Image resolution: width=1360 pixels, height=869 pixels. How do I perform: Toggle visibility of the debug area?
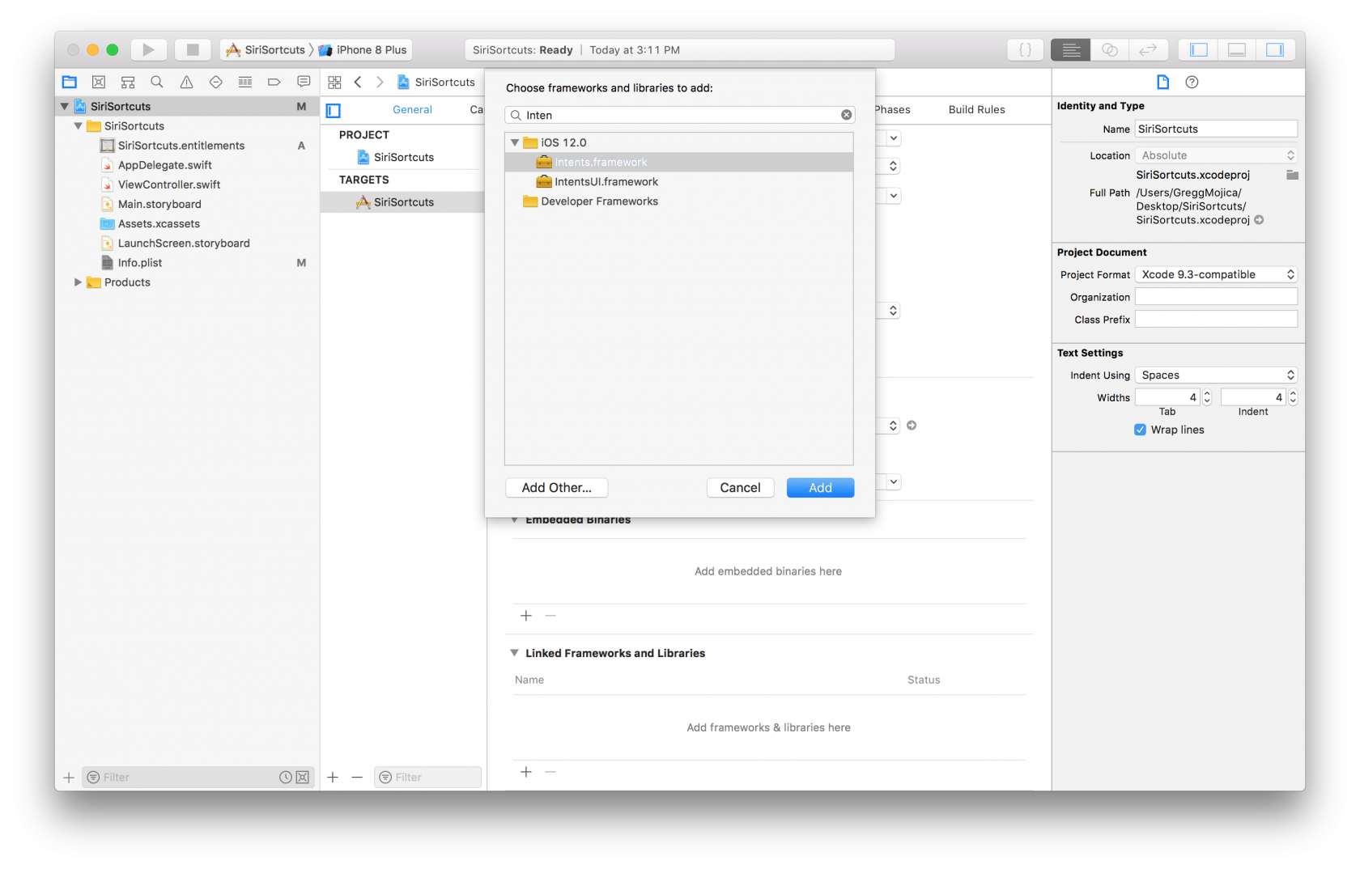(1236, 49)
